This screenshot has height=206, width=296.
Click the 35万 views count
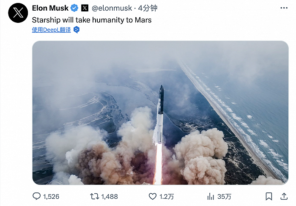point(224,197)
